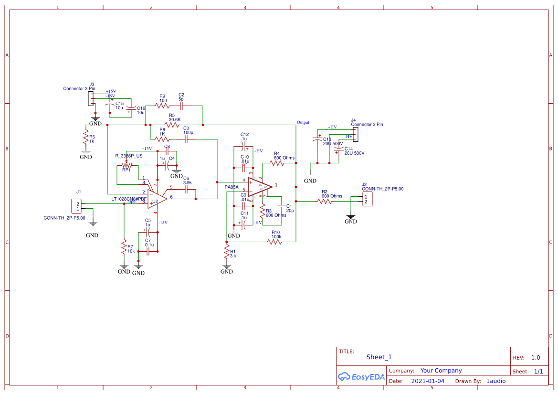This screenshot has width=558, height=395.
Task: Click resistor R10 100k feedback resistor
Action: click(274, 241)
